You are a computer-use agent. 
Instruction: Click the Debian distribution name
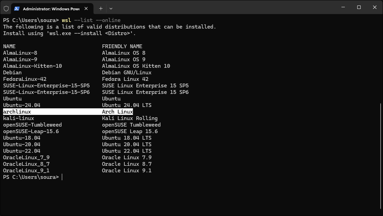[x=12, y=72]
